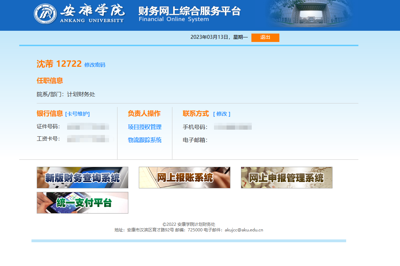The height and width of the screenshot is (266, 400).
Task: Open the 修改密码 link
Action: 95,65
